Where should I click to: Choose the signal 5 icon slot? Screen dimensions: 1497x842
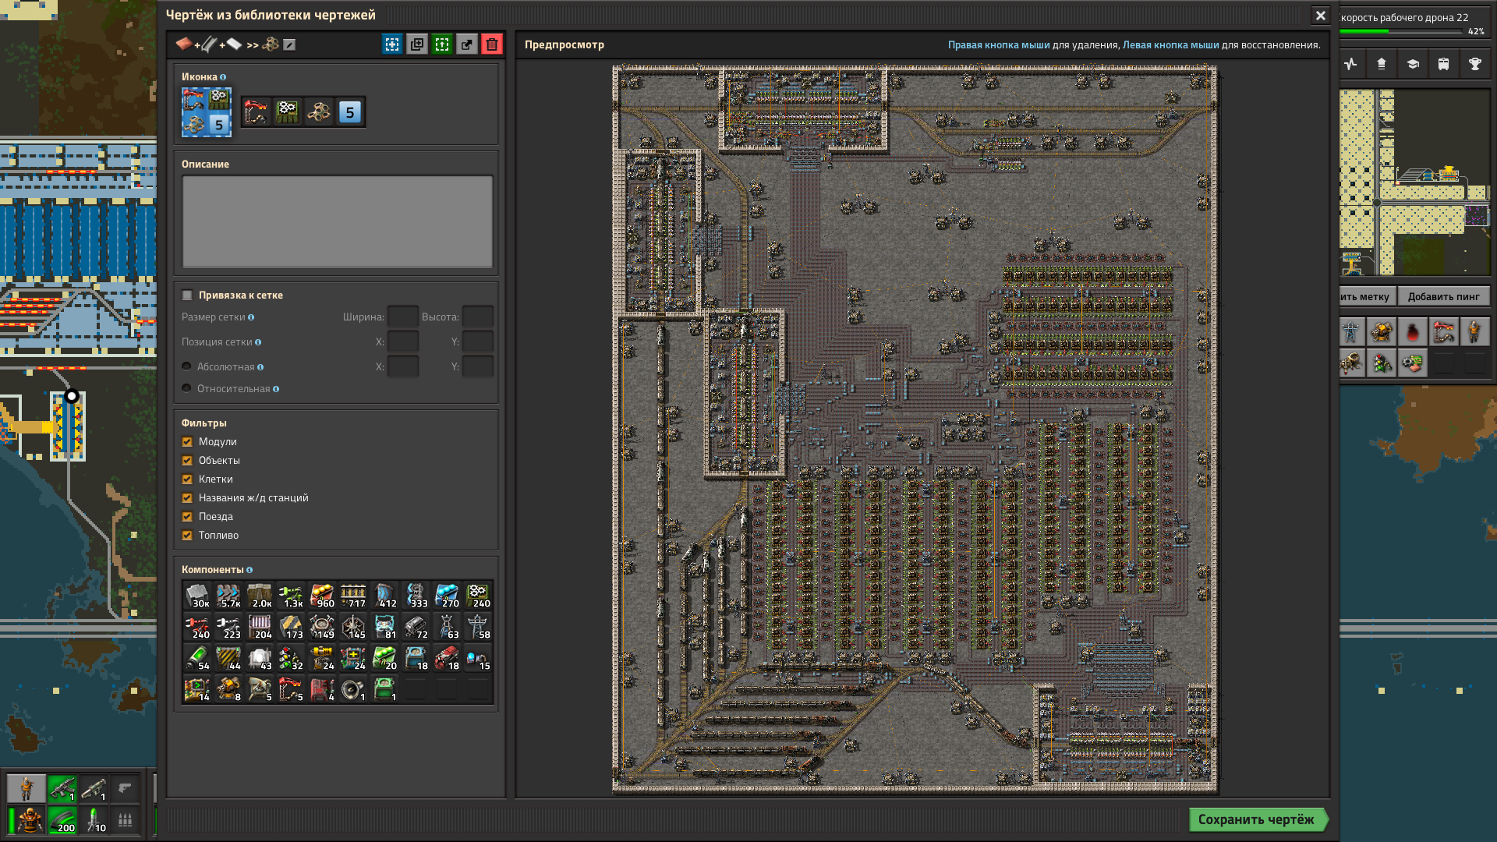(350, 112)
